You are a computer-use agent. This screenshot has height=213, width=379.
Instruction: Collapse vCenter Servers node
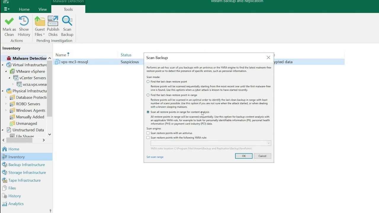point(9,78)
